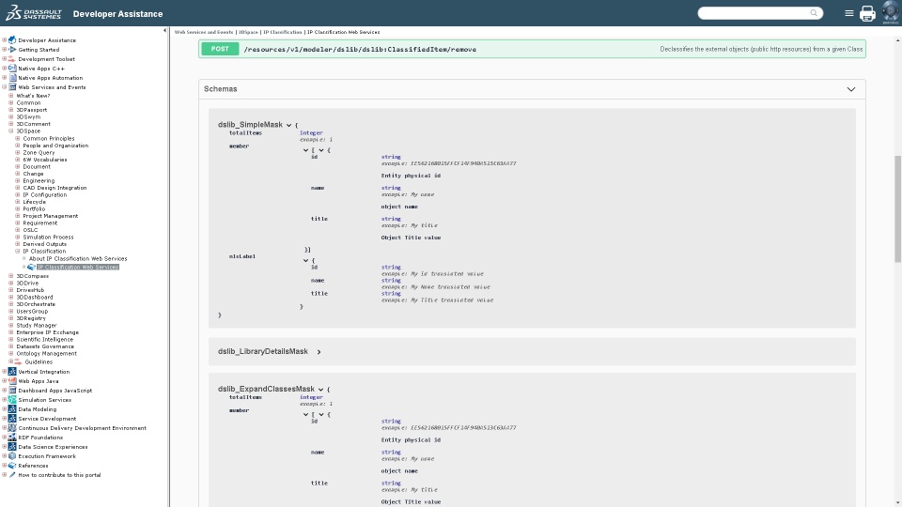Click the Execution Framework icon

coord(12,456)
